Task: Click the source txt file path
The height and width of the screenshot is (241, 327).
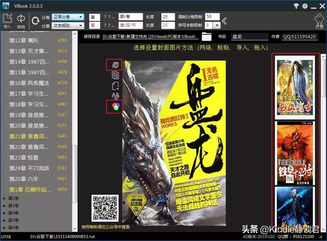Action: pyautogui.click(x=62, y=236)
